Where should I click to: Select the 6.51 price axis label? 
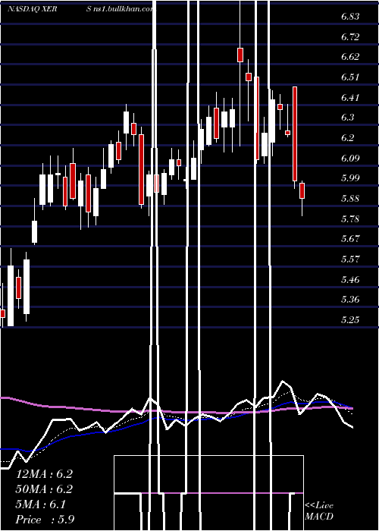(x=350, y=77)
